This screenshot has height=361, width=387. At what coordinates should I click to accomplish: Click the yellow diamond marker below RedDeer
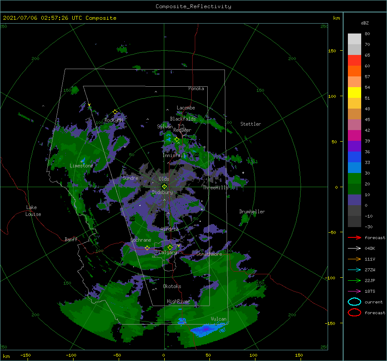point(177,140)
